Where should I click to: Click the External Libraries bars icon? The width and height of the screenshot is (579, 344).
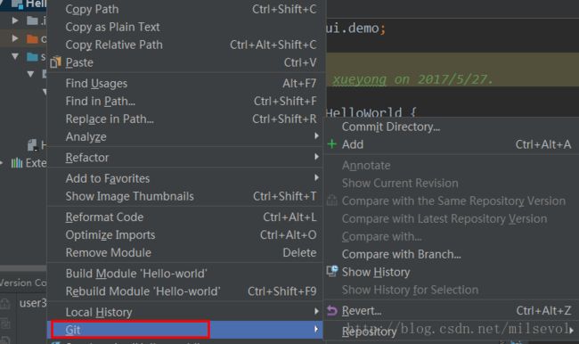tap(17, 162)
